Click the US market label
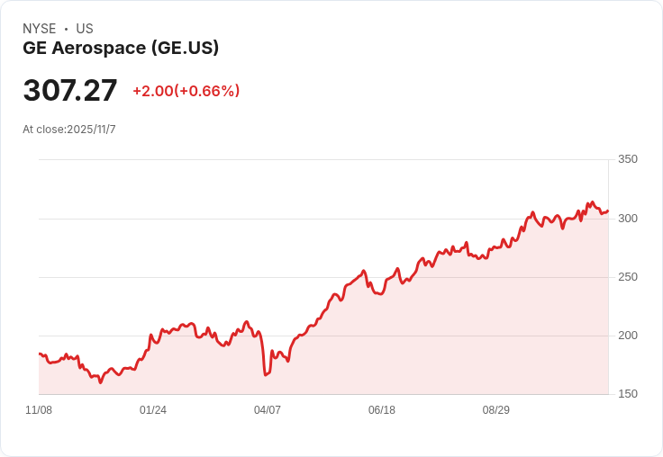The image size is (663, 457). coord(85,29)
